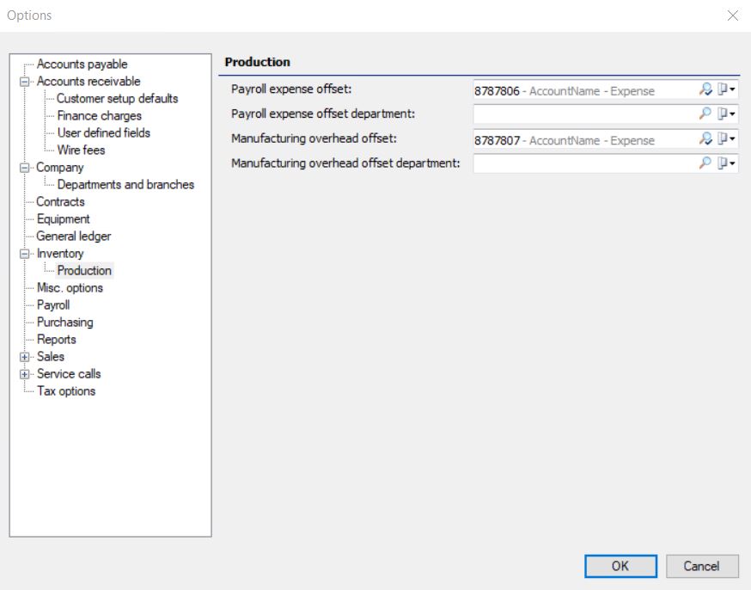The image size is (751, 590).
Task: Select Contracts in options tree
Action: tap(60, 202)
